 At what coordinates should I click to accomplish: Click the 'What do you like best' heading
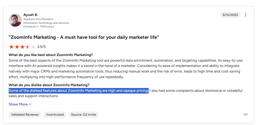click(x=51, y=55)
